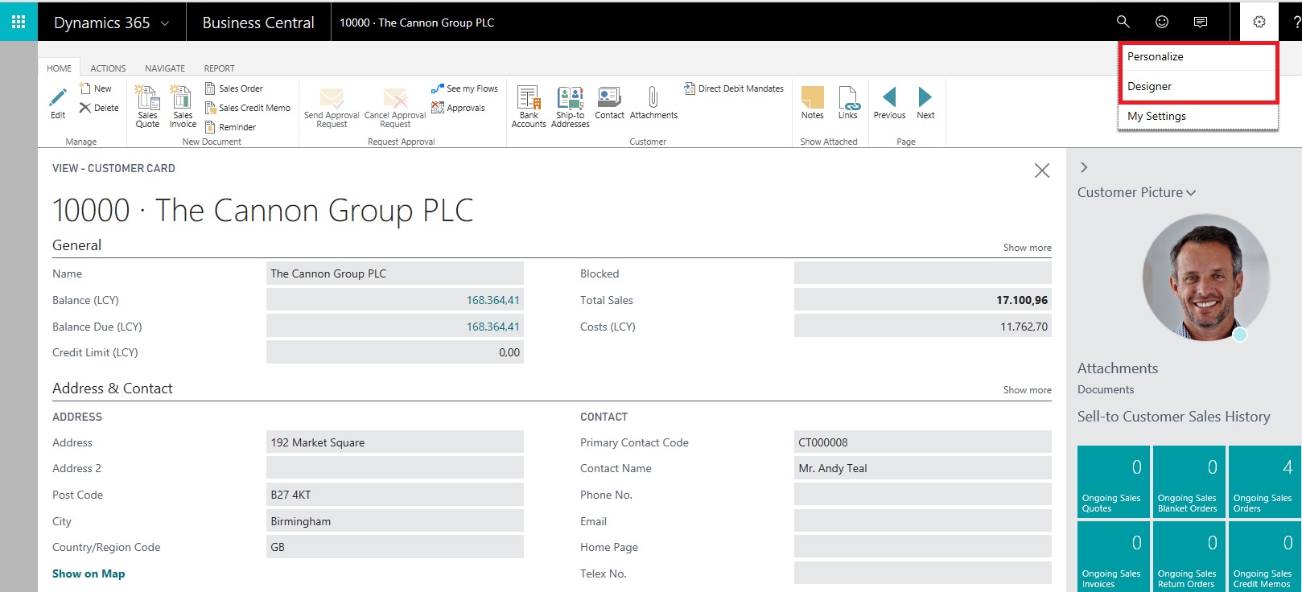Click the Contact Name field
Viewport: 1302px width, 592px height.
(923, 468)
